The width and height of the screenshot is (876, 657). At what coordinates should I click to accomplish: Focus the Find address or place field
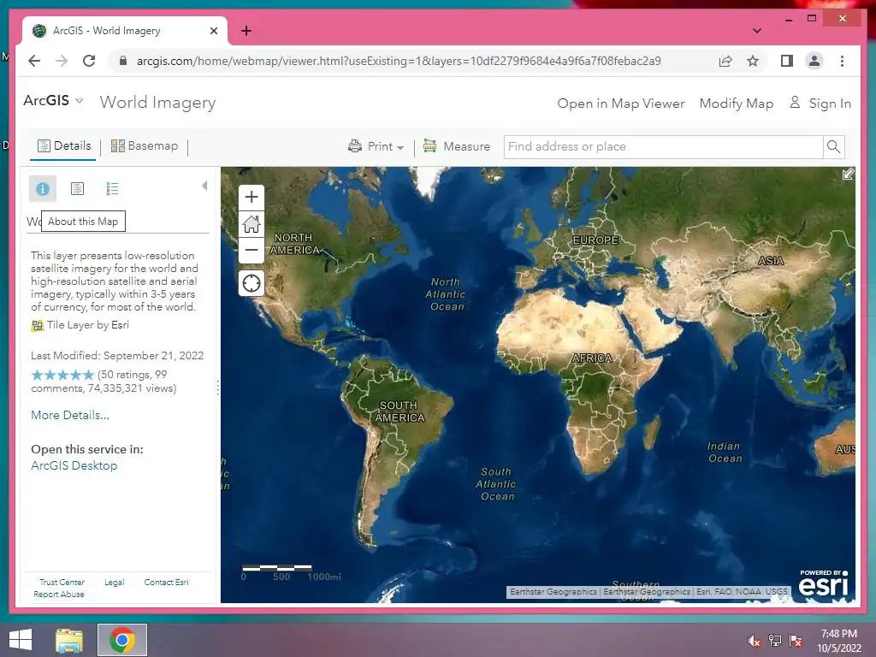[663, 146]
